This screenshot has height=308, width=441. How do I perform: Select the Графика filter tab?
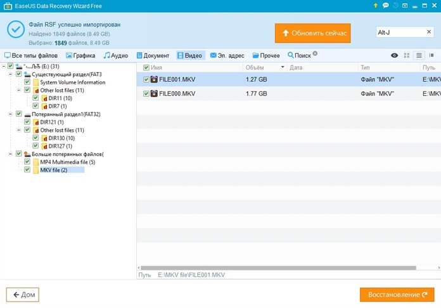(x=80, y=55)
